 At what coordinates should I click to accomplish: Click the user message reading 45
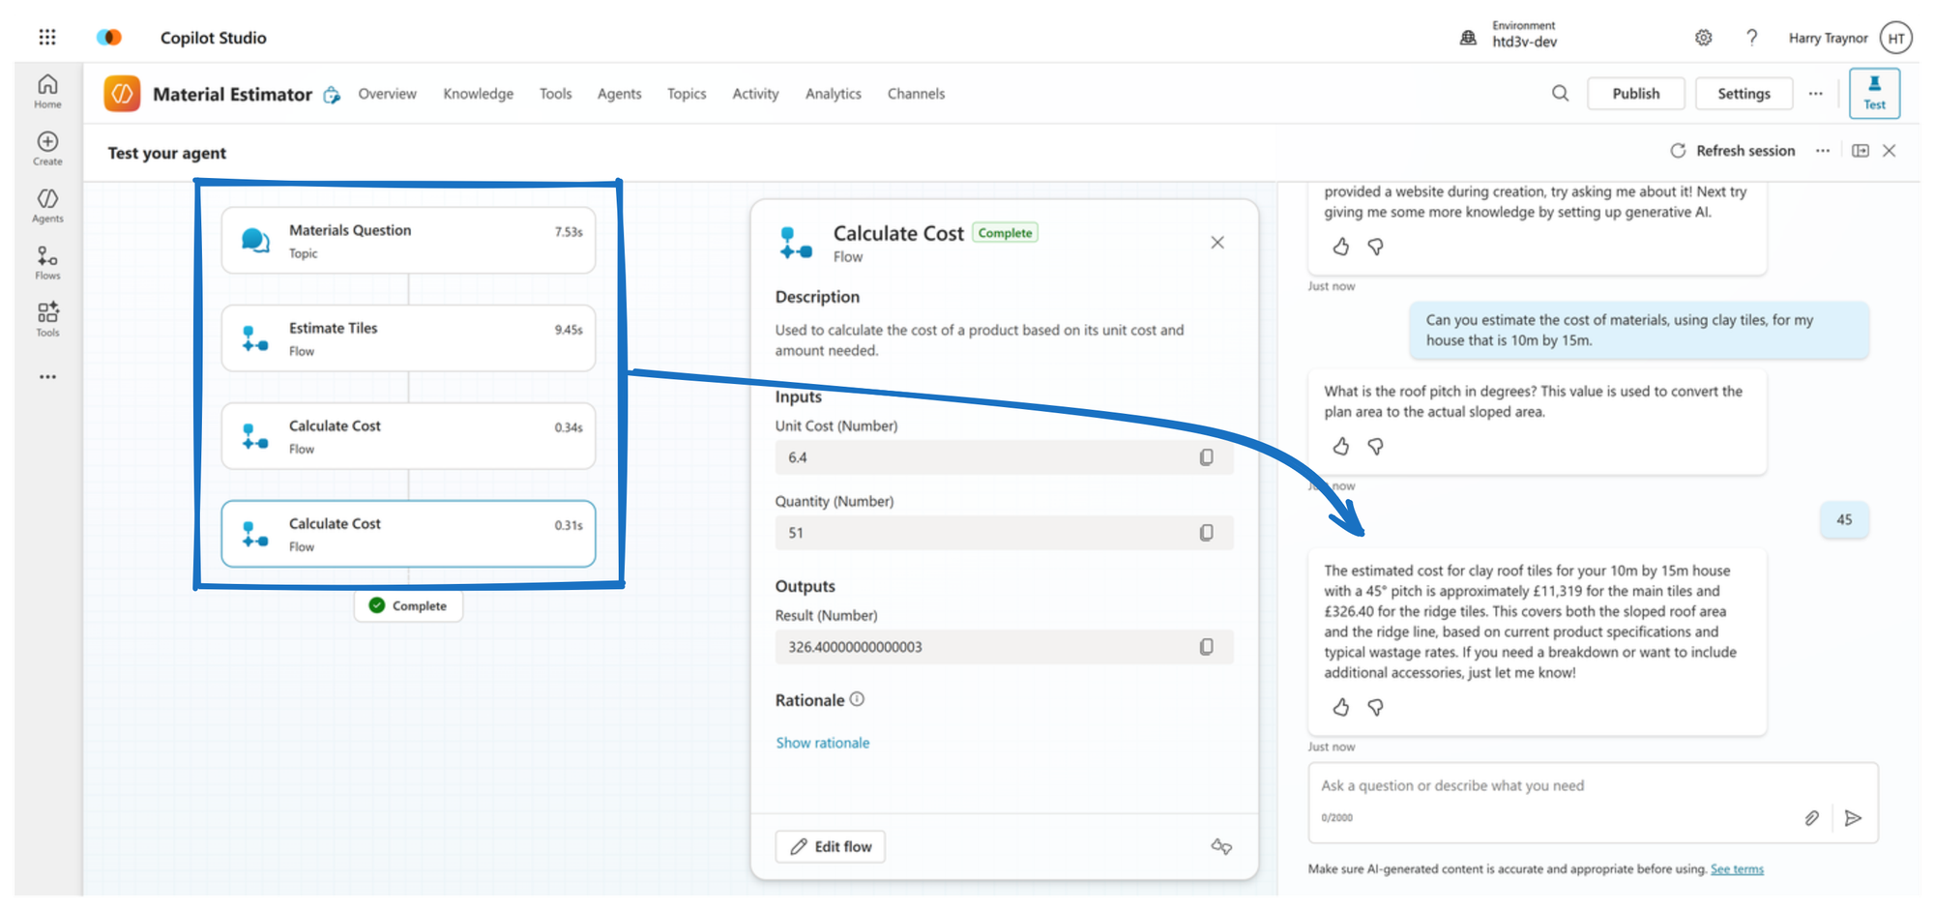pos(1844,520)
